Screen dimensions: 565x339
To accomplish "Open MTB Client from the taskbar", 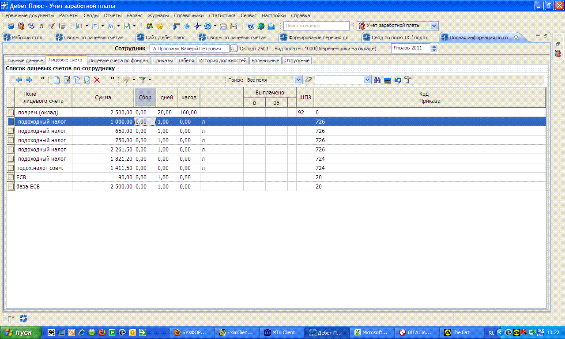I will coord(282,332).
